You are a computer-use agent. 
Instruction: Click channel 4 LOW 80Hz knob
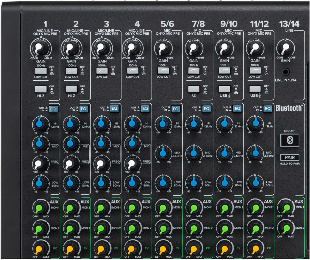132,183
